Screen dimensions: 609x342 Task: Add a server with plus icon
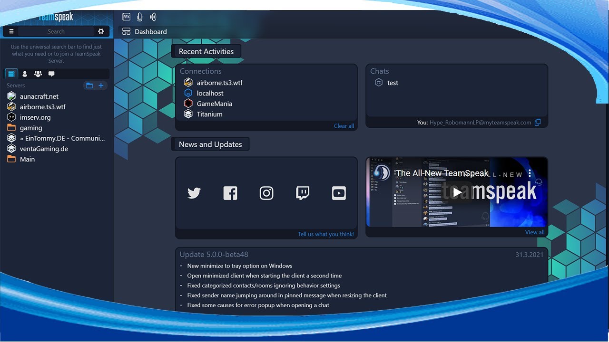coord(101,85)
